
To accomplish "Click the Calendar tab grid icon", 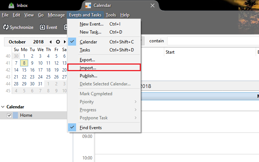I will pyautogui.click(x=88, y=5).
